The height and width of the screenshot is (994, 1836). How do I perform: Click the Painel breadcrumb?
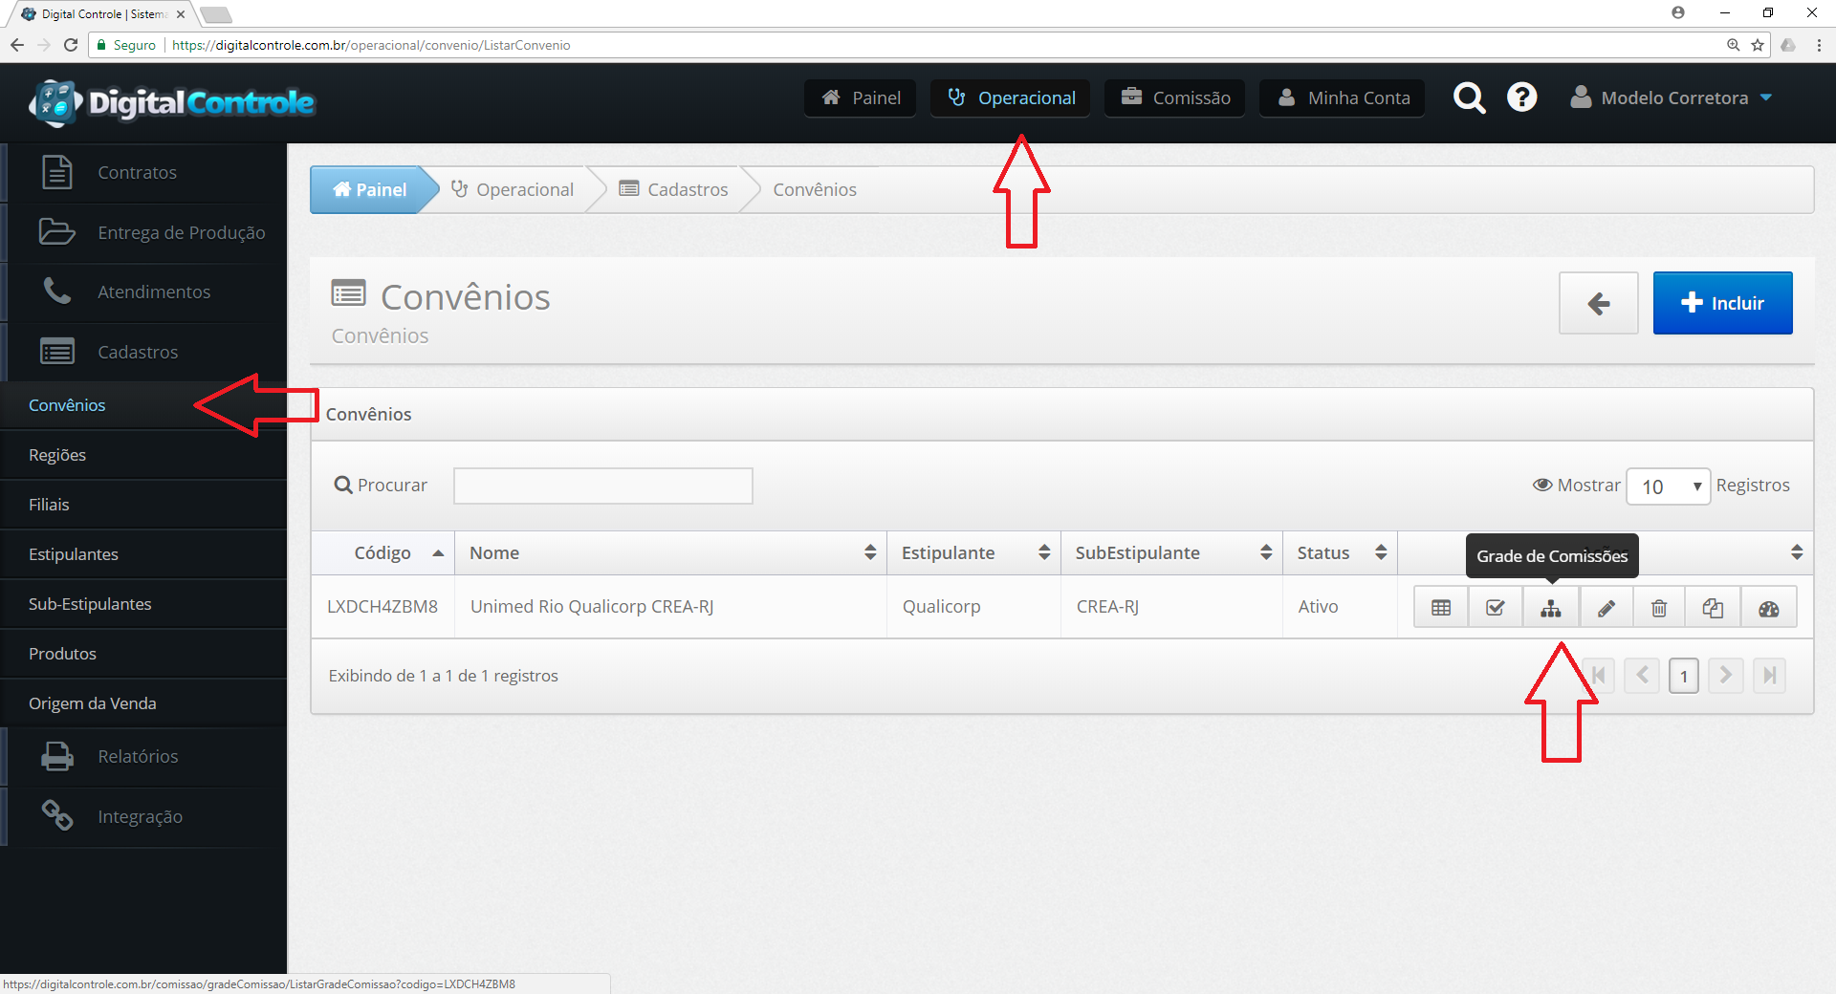(370, 189)
